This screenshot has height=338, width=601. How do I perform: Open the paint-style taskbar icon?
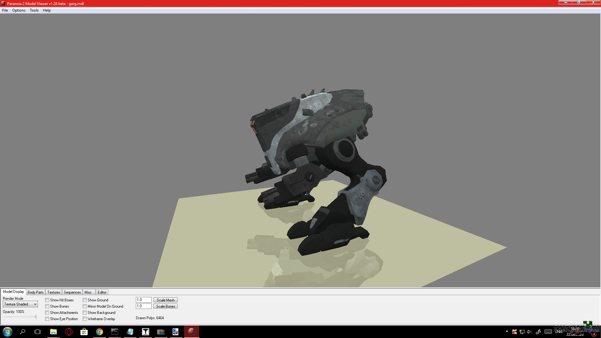[176, 332]
